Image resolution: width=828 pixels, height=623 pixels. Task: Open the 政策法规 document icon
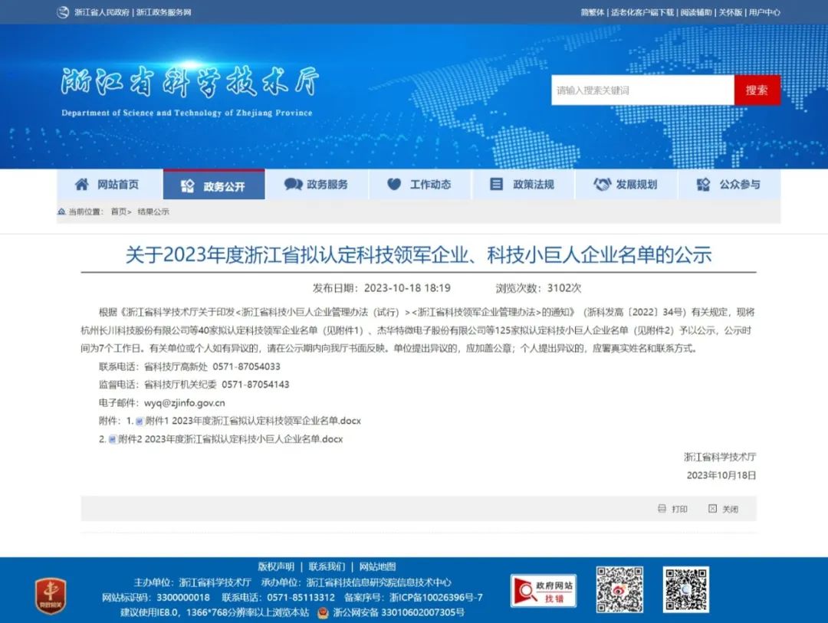coord(497,185)
